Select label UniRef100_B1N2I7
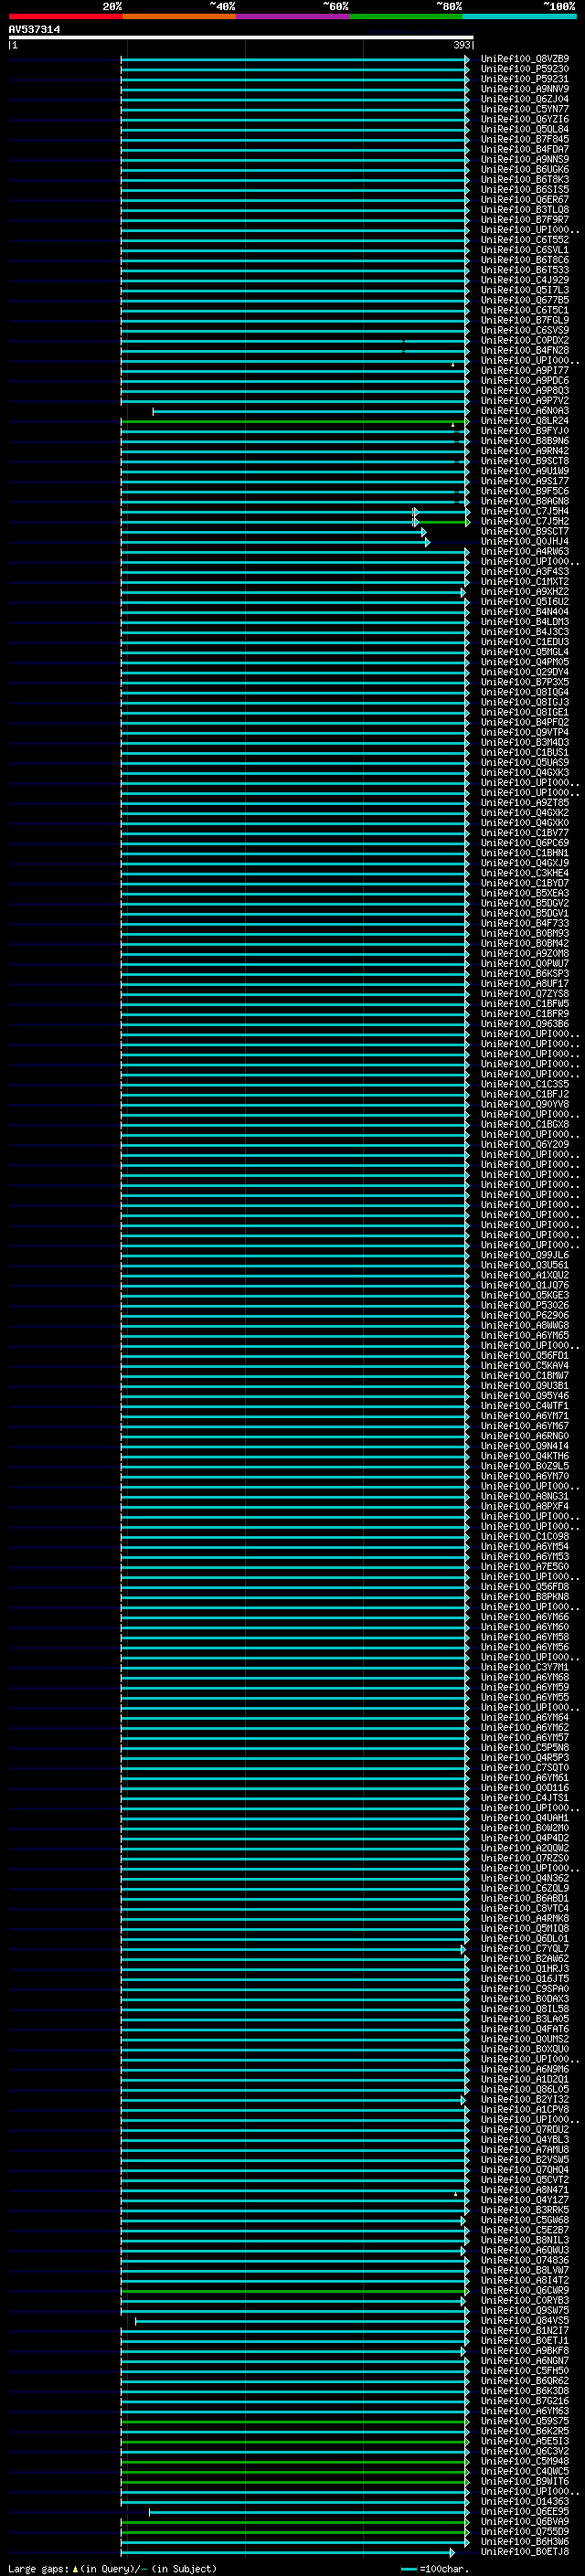The height and width of the screenshot is (2576, 585). pos(525,2330)
